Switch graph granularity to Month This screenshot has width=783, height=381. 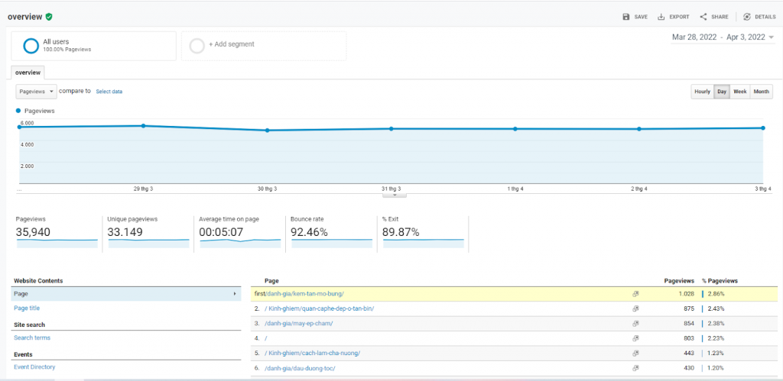761,92
